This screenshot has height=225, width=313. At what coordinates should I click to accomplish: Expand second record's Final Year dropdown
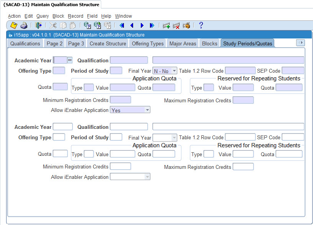pos(174,138)
